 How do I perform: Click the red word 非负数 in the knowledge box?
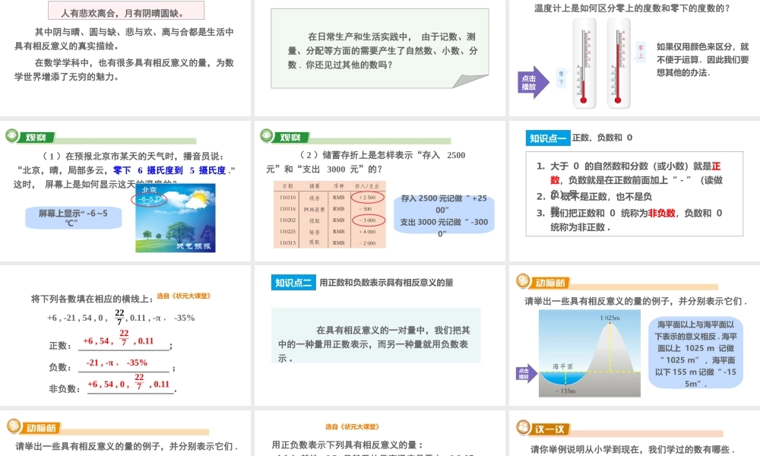pos(662,213)
